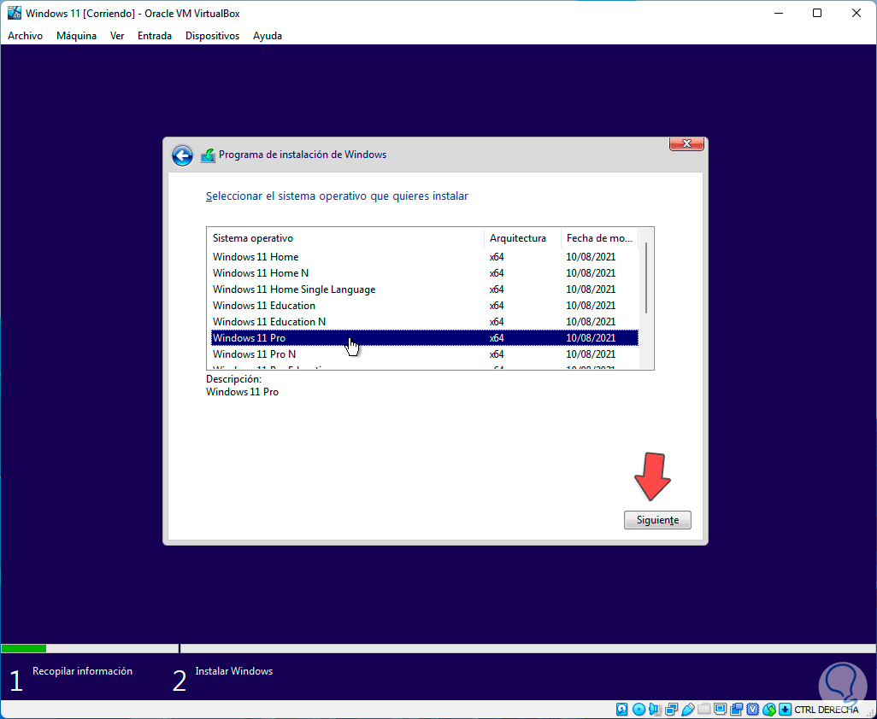
Task: Select Windows 11 Education edition
Action: click(425, 306)
